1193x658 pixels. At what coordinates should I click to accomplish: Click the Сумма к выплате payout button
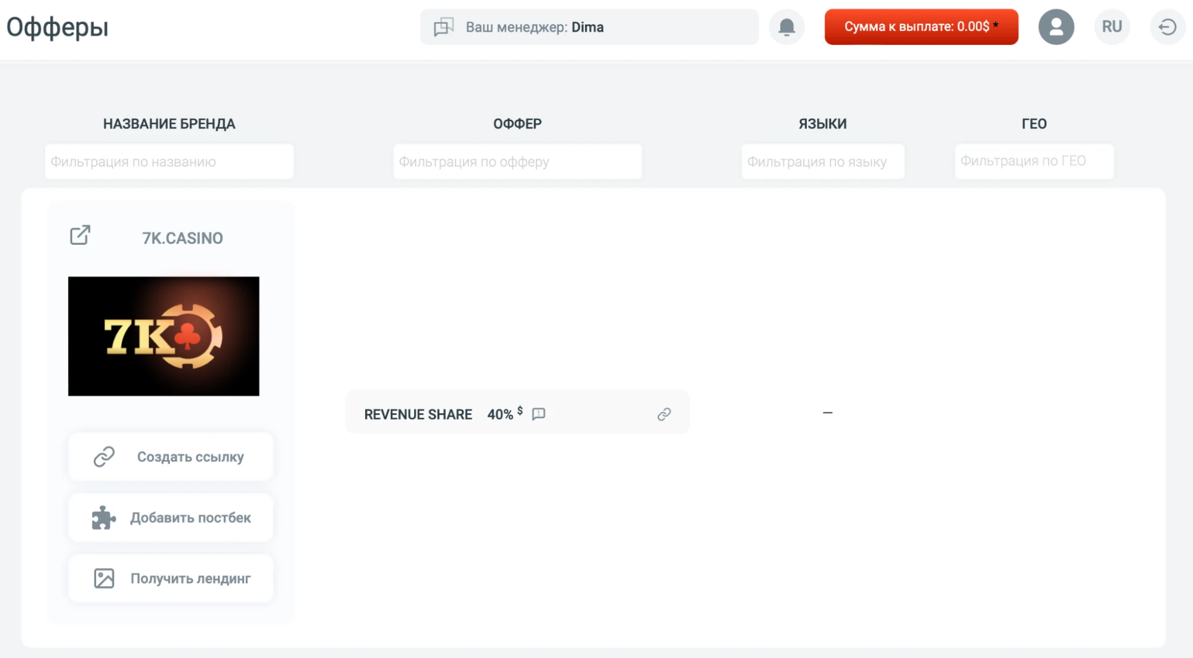tap(921, 27)
